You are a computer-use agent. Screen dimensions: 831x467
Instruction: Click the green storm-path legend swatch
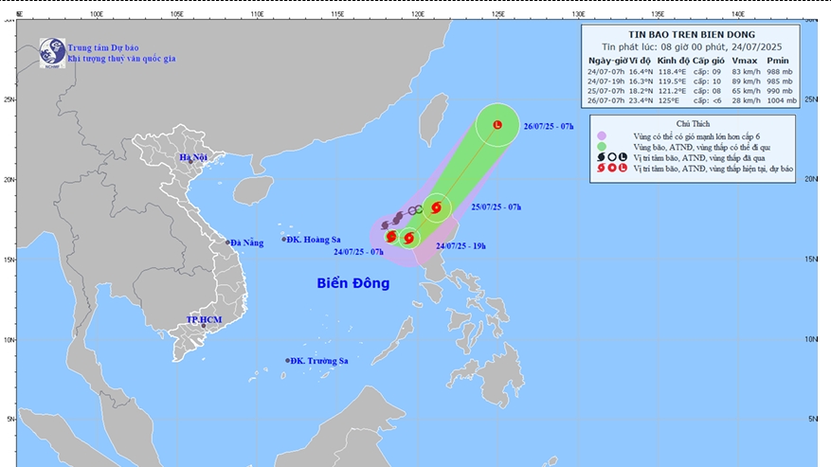coord(599,146)
